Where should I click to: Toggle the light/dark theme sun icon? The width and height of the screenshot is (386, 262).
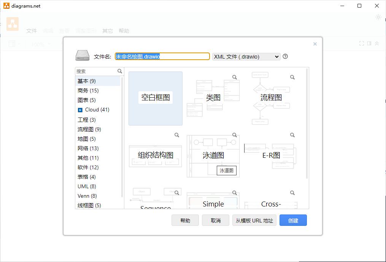(x=378, y=17)
